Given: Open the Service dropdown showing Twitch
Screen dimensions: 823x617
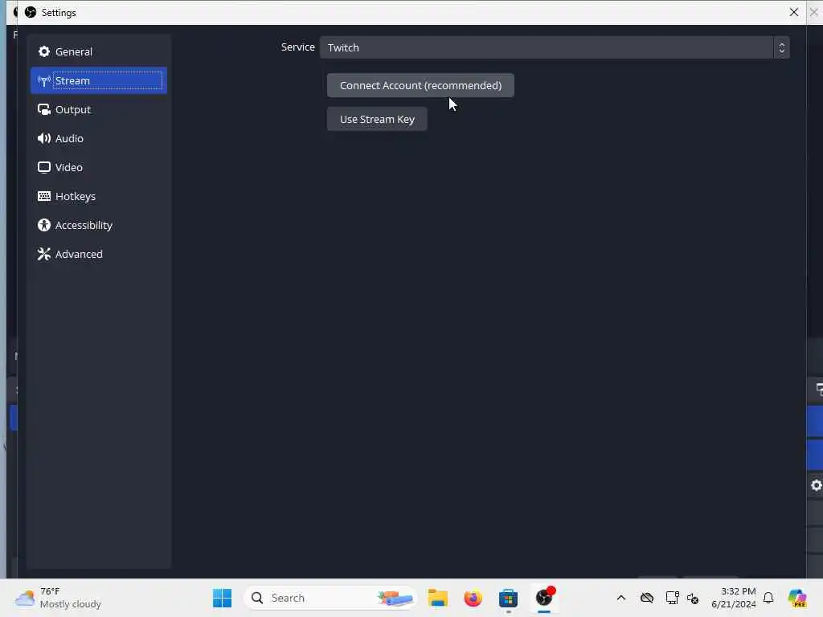Looking at the screenshot, I should click(555, 47).
